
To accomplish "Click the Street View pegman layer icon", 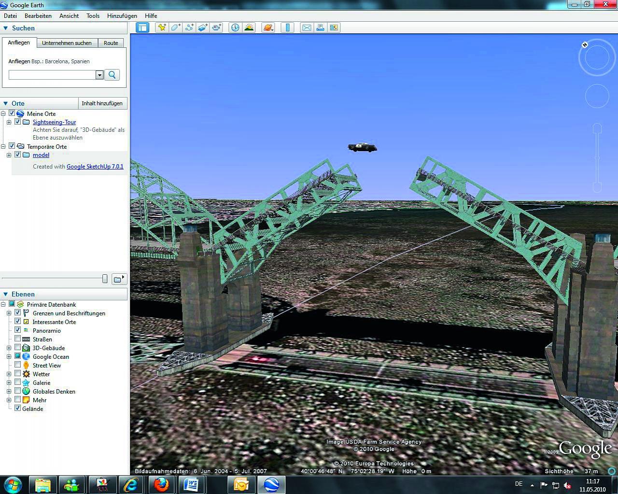I will 26,366.
